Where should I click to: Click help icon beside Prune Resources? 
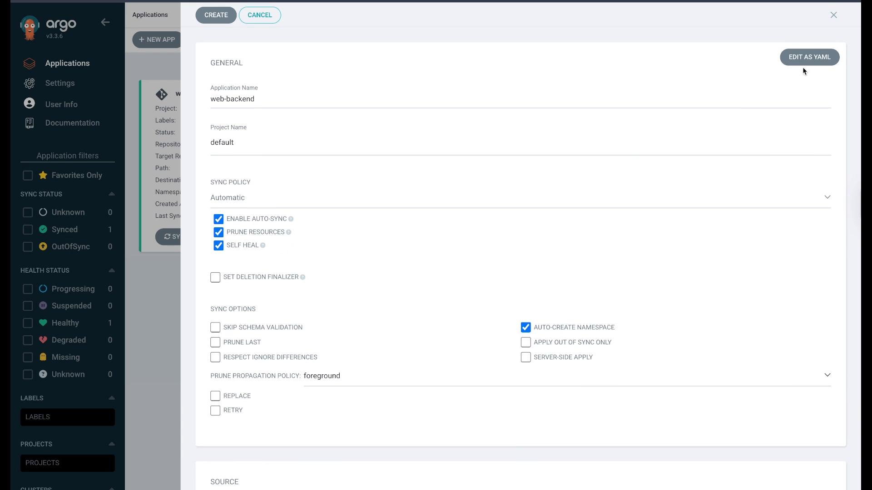point(289,232)
